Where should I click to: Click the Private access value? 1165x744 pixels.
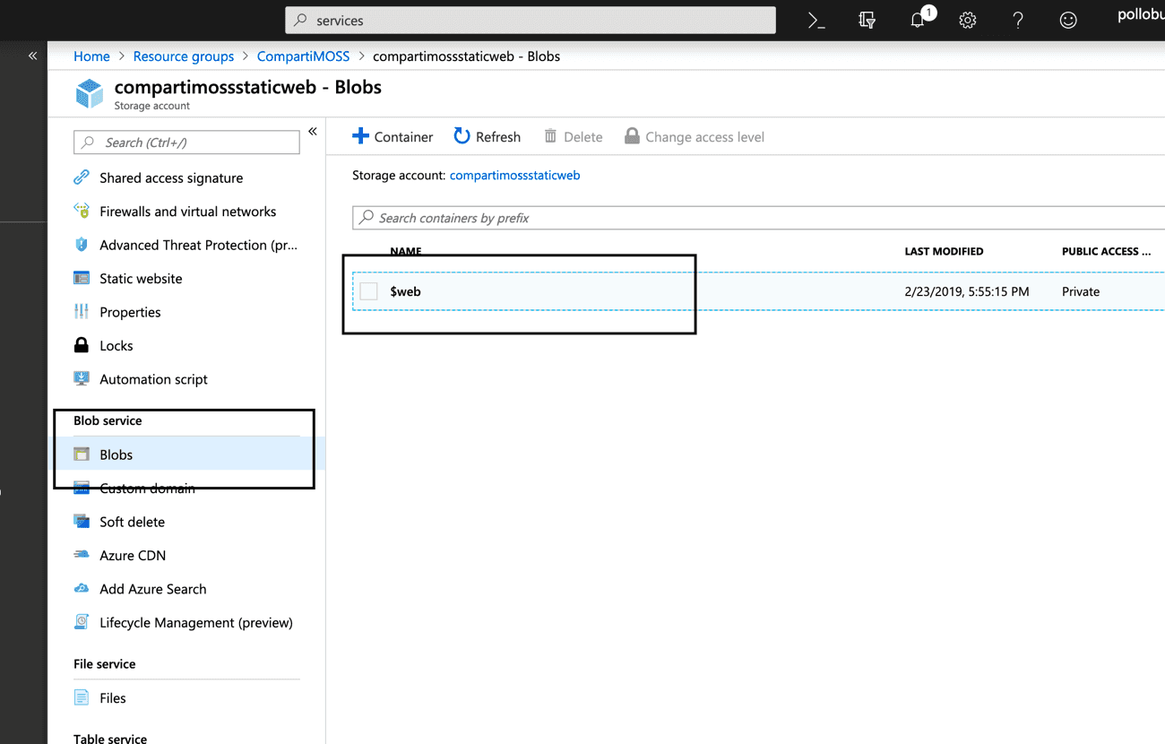point(1081,291)
